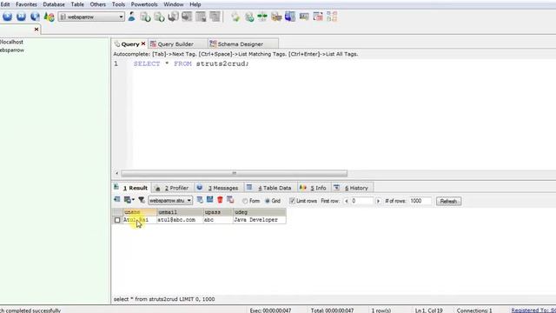Viewport: 556px width, 313px height.
Task: Open the Tools menu
Action: [x=118, y=4]
